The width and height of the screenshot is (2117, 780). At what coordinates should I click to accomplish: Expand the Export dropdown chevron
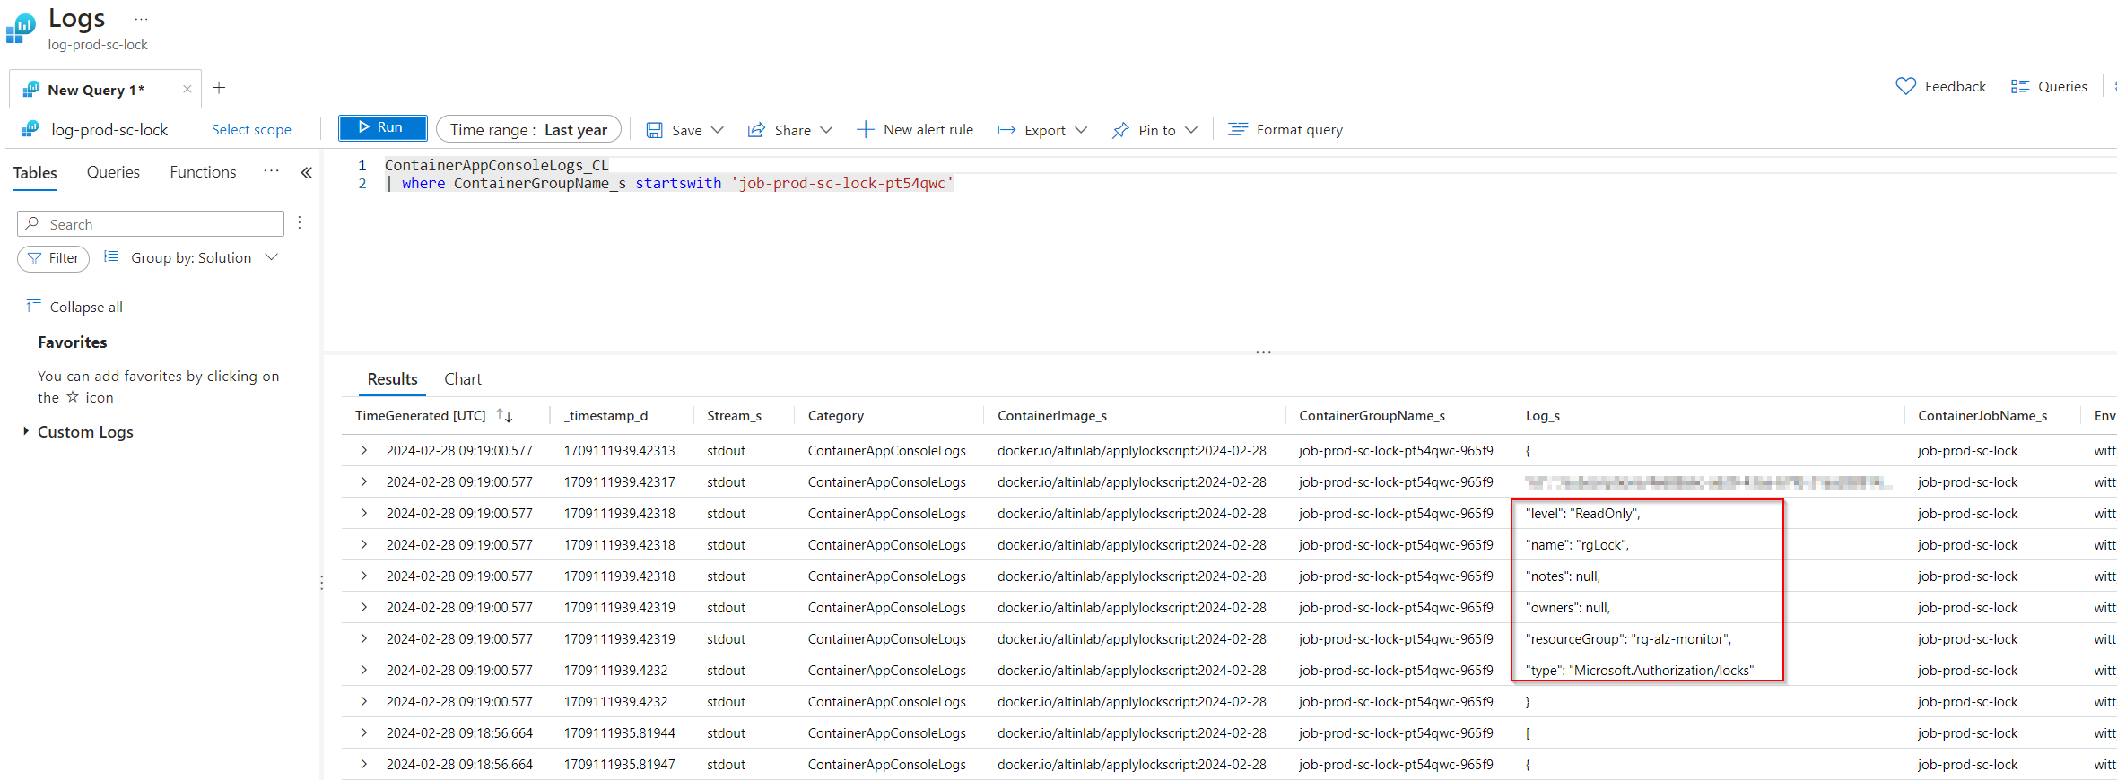pyautogui.click(x=1081, y=130)
